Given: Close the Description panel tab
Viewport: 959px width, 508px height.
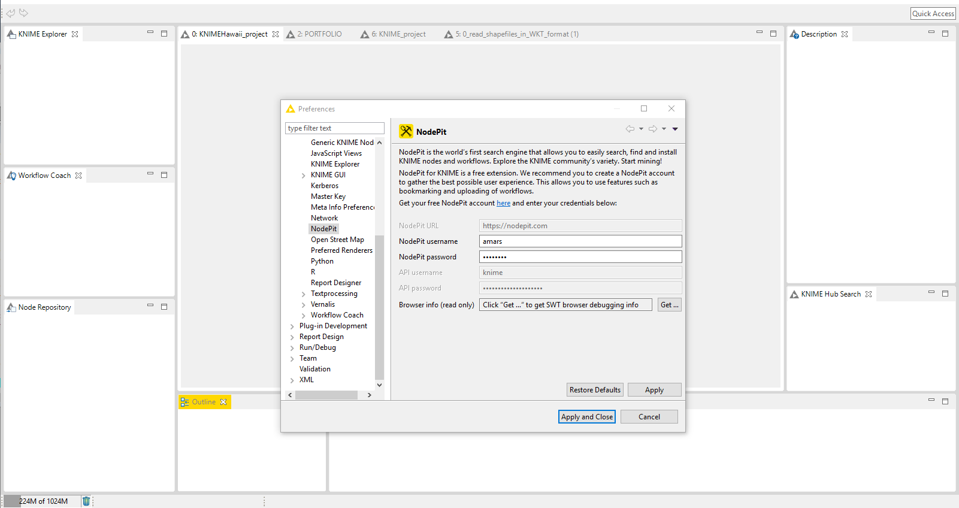Looking at the screenshot, I should (x=845, y=34).
